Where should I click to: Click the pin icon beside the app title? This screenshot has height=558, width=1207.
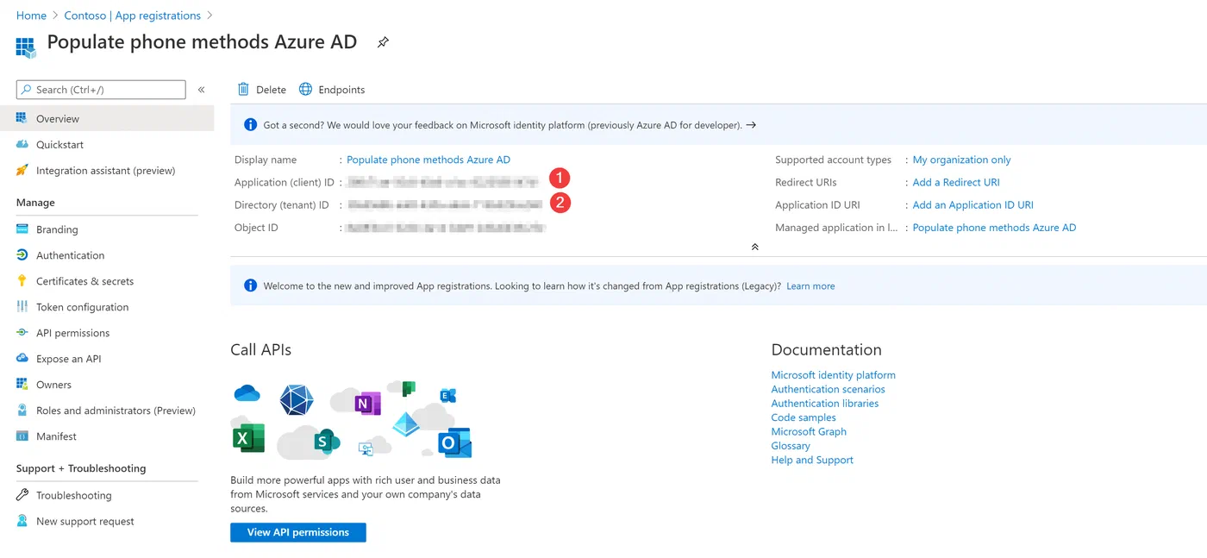pos(383,42)
